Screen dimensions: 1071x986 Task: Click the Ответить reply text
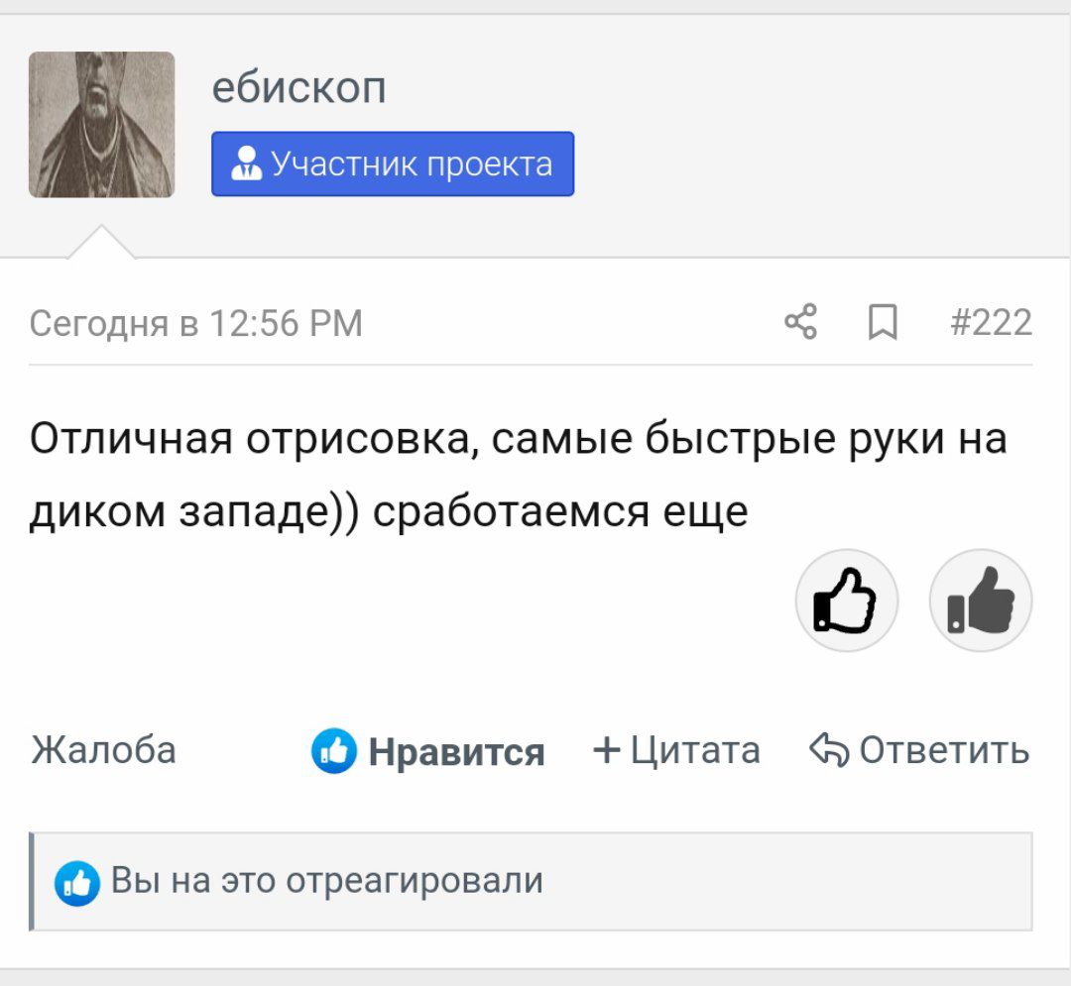[x=944, y=750]
